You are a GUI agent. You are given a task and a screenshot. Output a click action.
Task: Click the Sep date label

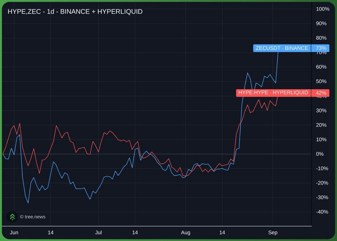point(273,233)
